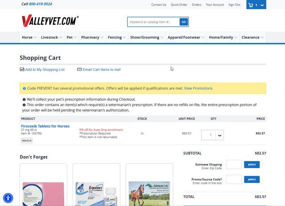Screen dimensions: 285x206
Task: Open the Clearance category menu
Action: coord(253,37)
